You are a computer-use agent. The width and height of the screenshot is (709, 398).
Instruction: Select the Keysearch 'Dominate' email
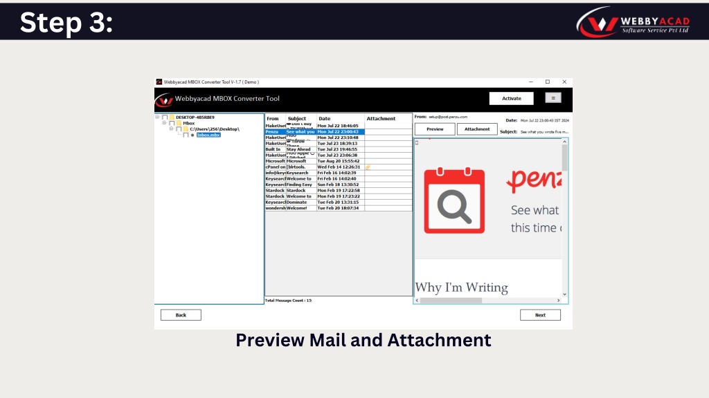(x=338, y=202)
